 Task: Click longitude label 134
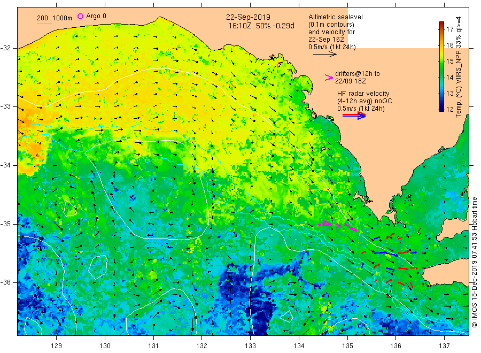(x=299, y=346)
